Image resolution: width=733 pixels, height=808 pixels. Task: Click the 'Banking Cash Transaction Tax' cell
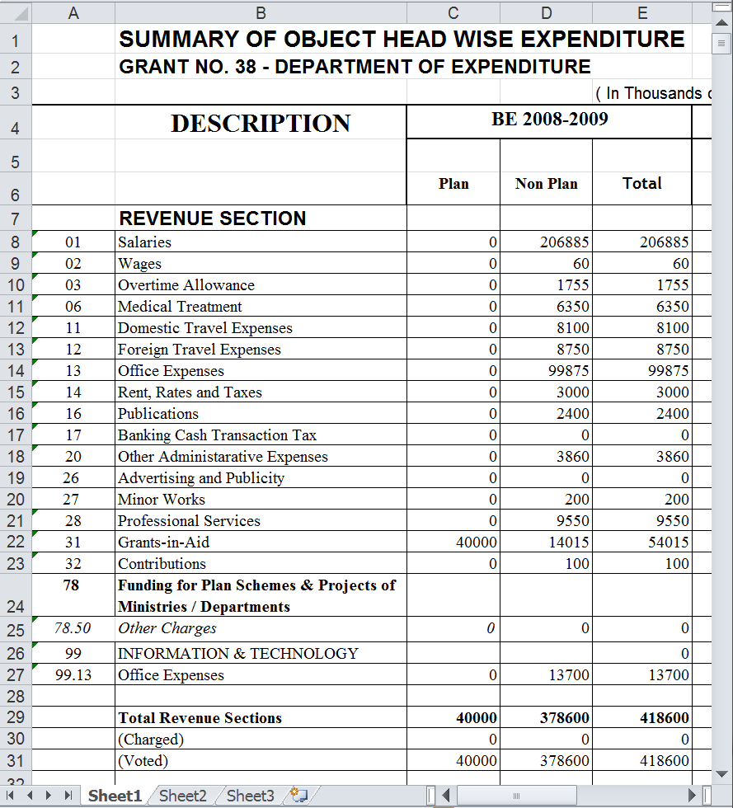point(261,435)
